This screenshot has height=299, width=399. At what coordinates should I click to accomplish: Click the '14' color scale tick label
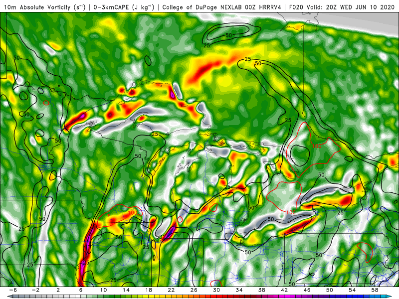click(126, 290)
